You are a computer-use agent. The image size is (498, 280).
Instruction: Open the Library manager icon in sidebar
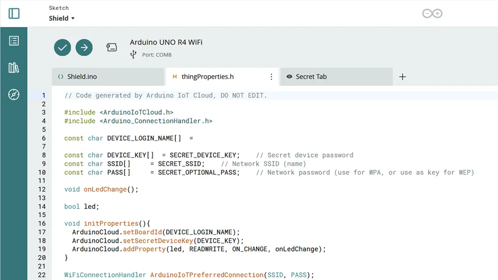(13, 67)
